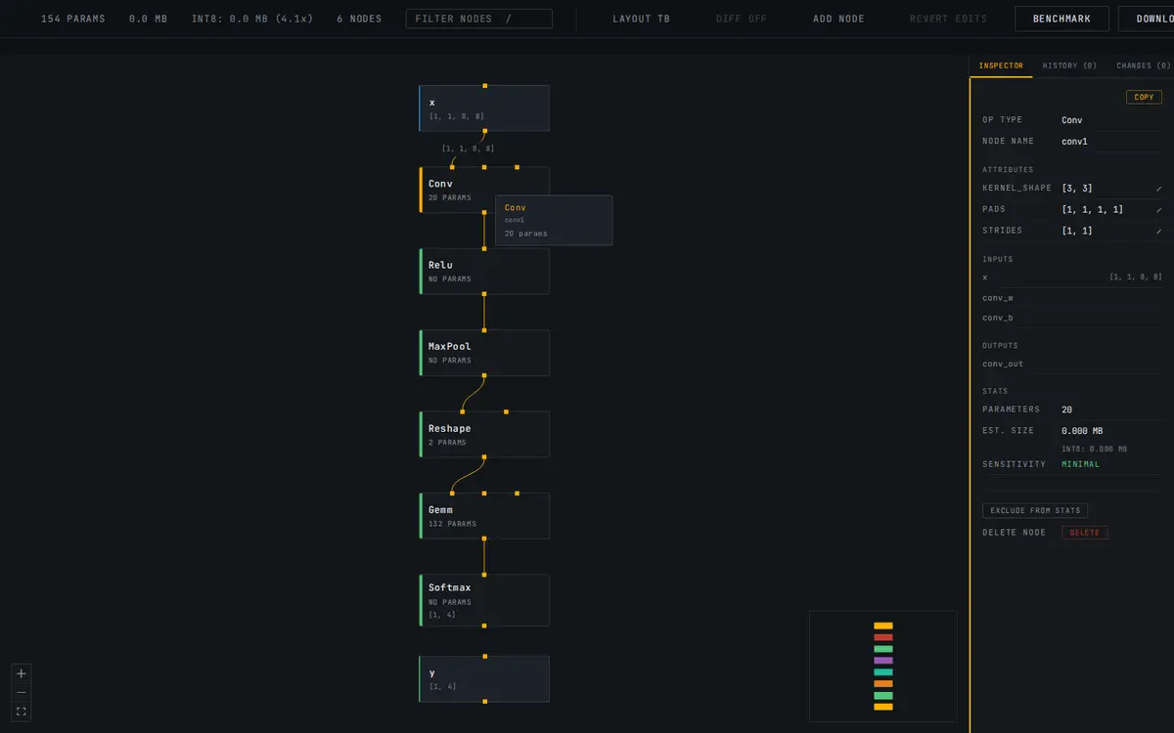
Task: Toggle Layout TB direction
Action: point(642,19)
